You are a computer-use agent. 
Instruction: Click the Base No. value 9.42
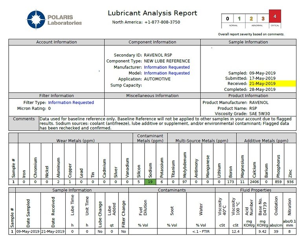pos(262,231)
